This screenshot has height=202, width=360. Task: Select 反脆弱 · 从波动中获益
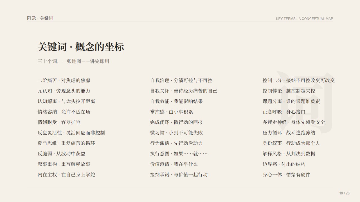coord(62,154)
